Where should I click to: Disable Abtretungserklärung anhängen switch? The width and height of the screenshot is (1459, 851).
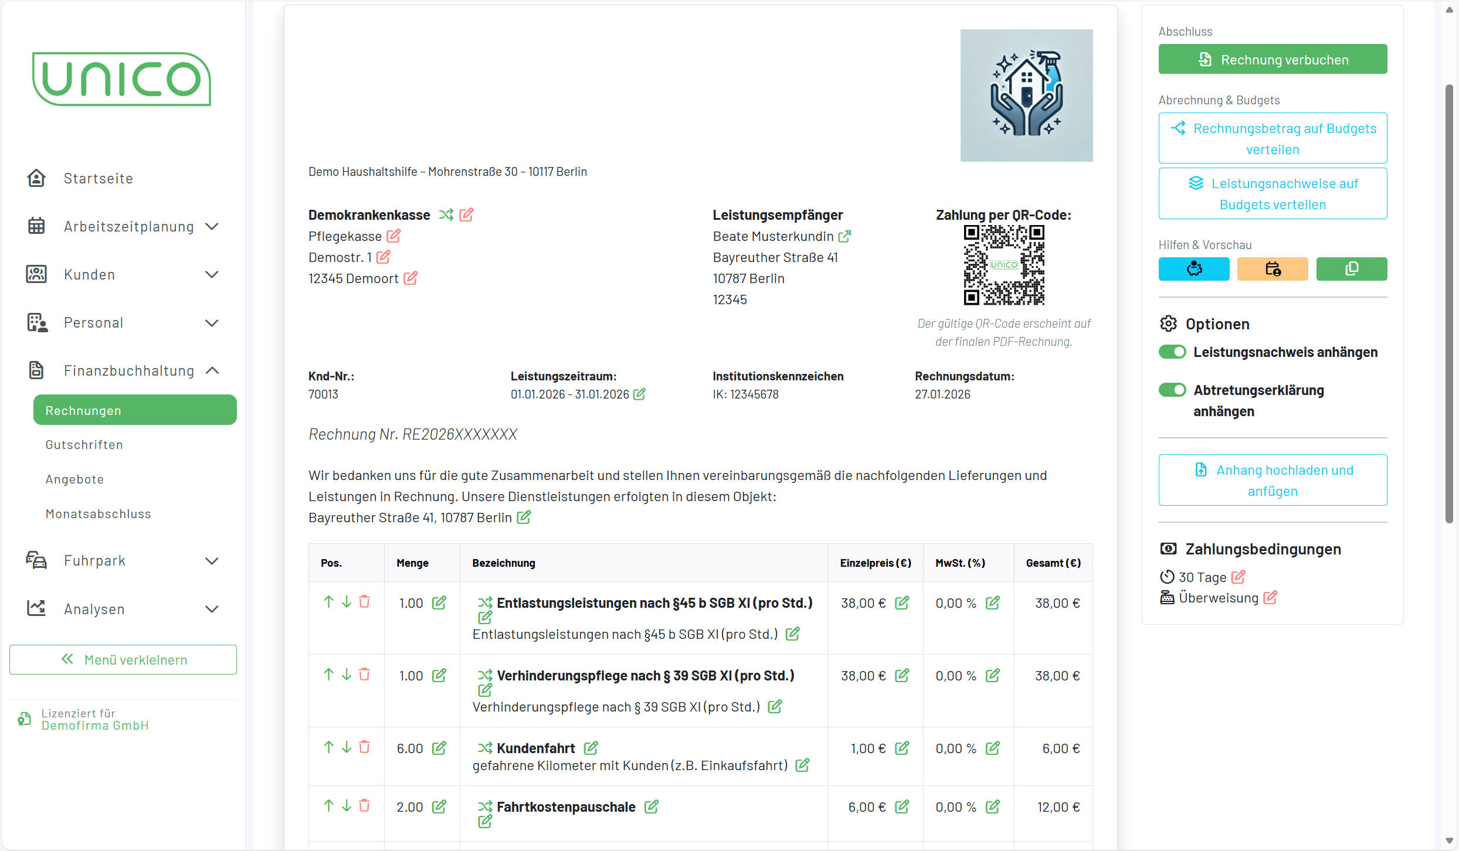[x=1172, y=390]
